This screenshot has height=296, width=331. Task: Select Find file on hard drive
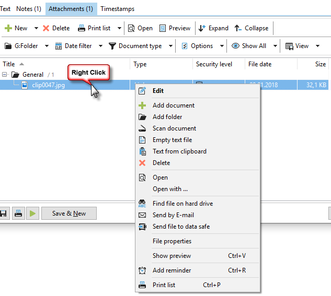click(182, 204)
